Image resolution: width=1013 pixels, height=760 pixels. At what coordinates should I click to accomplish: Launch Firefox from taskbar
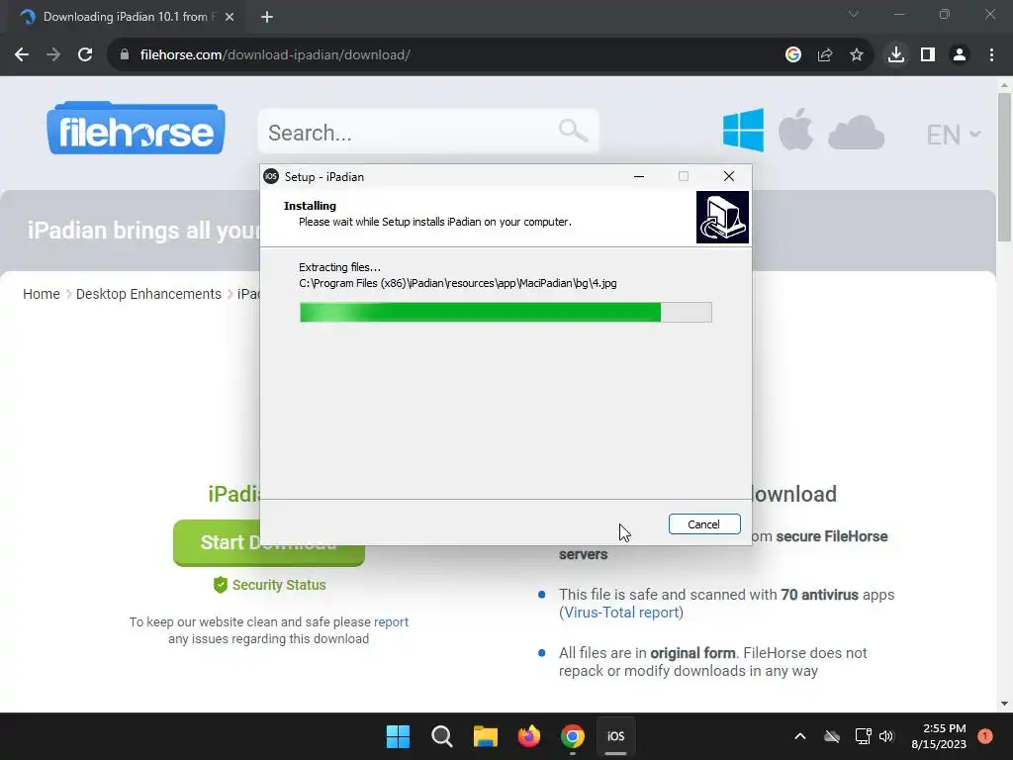[529, 736]
